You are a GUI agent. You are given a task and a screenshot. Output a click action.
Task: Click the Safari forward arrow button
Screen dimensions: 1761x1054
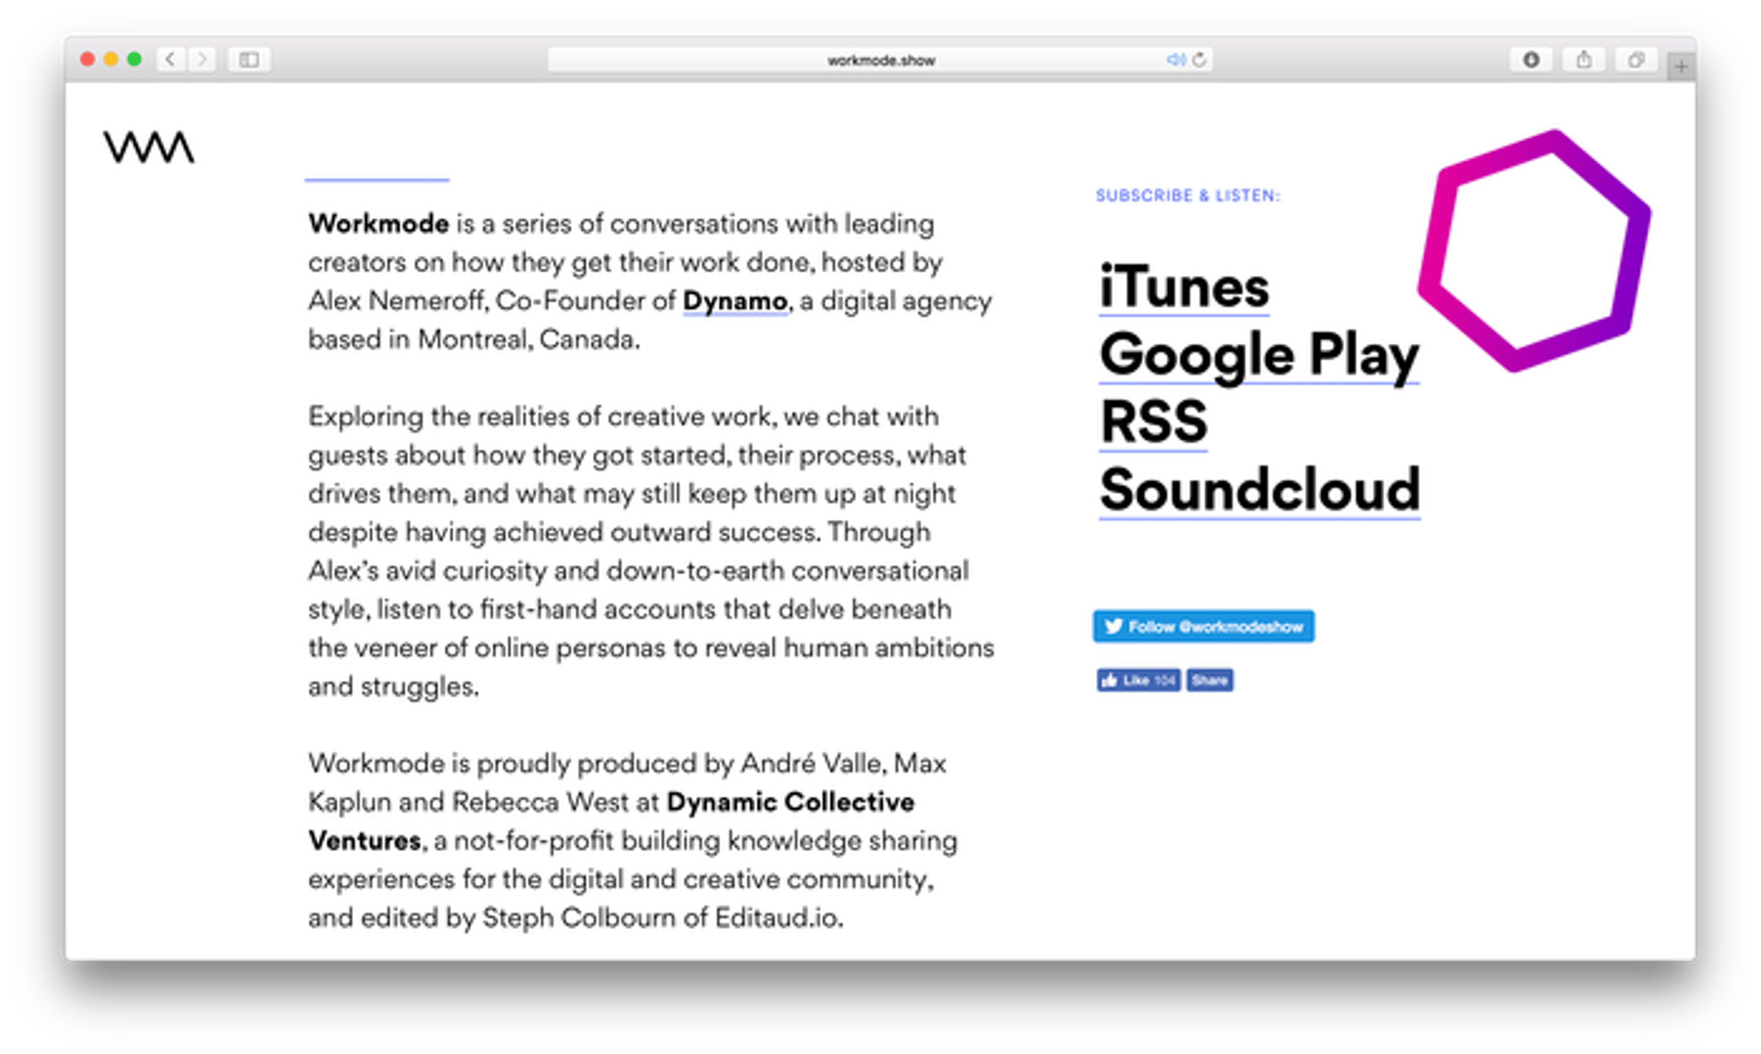202,60
